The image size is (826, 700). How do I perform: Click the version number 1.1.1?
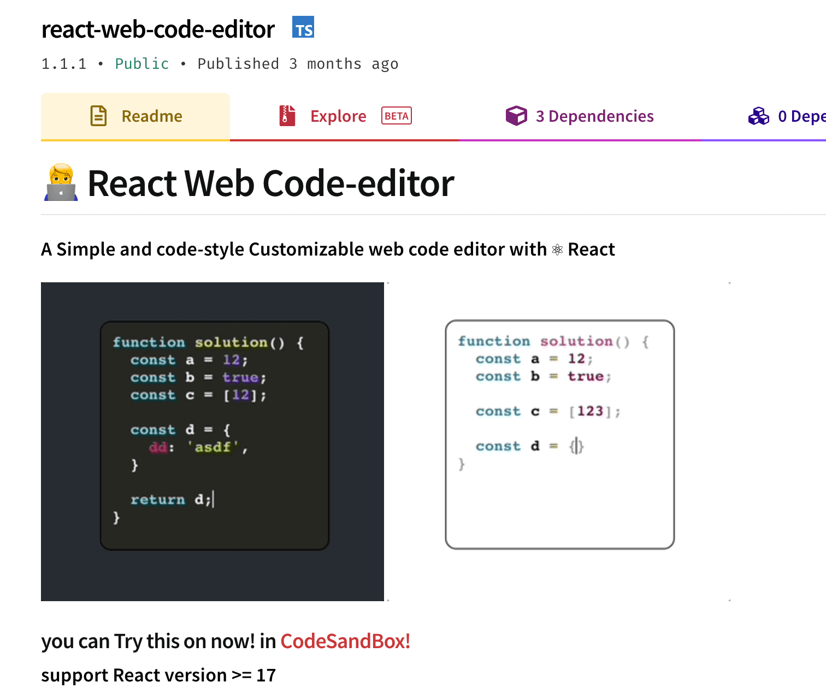click(64, 64)
